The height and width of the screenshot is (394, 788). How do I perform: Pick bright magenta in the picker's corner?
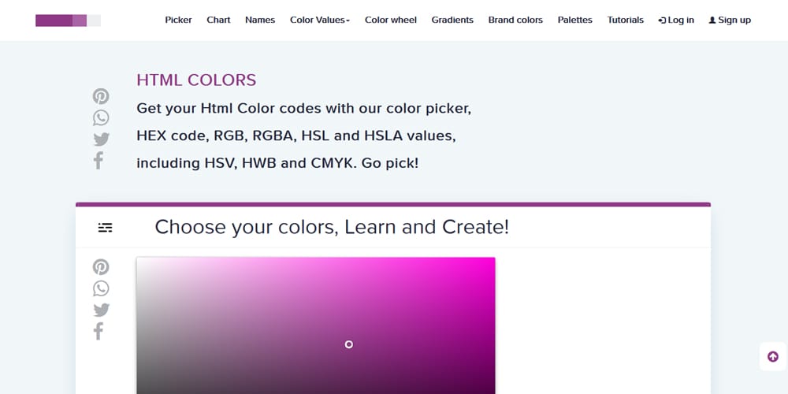[x=492, y=261]
